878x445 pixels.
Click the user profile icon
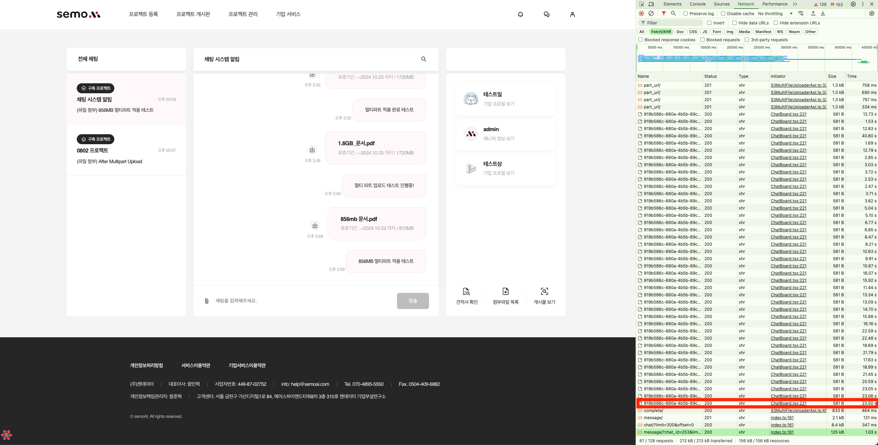click(572, 14)
